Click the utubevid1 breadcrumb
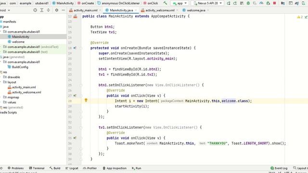 (x=42, y=3)
